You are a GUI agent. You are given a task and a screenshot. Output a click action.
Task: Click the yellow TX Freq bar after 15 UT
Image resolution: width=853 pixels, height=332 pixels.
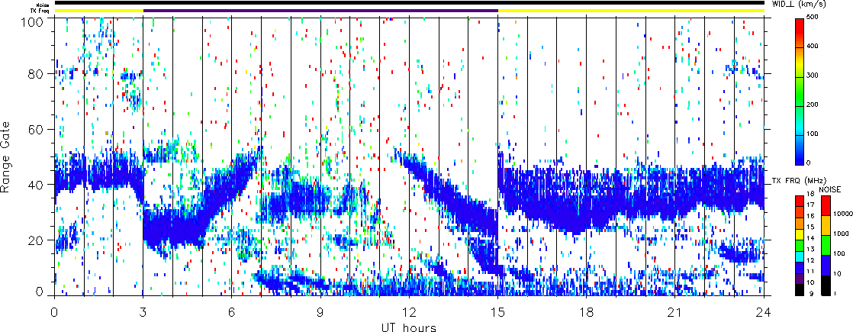[631, 11]
